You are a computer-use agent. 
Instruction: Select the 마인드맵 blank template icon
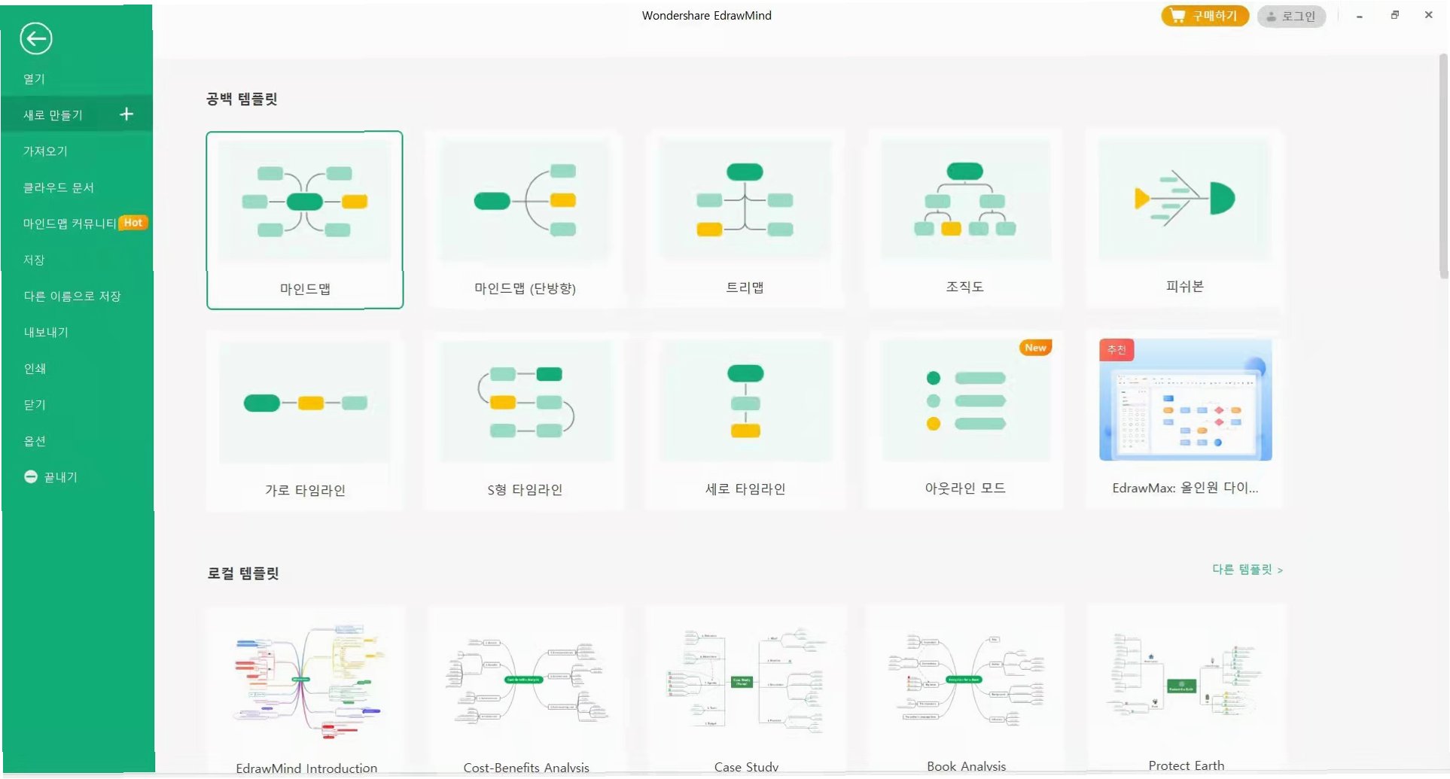pos(304,201)
